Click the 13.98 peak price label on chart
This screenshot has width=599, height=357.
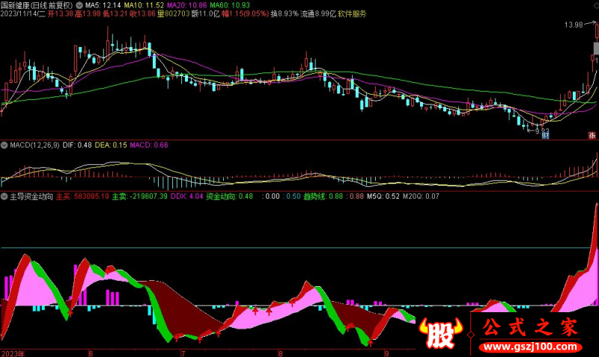(574, 25)
